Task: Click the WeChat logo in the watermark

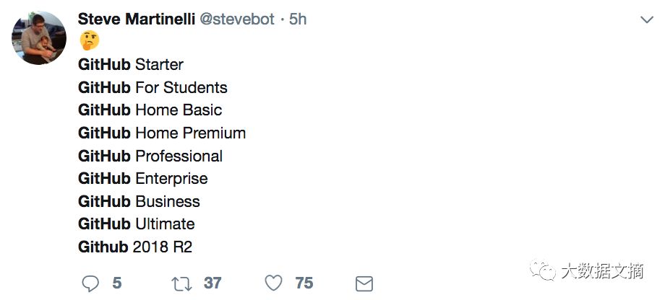Action: point(542,270)
